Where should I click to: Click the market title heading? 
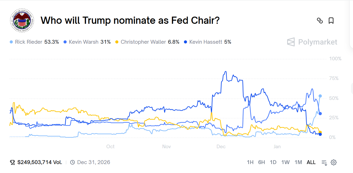130,20
